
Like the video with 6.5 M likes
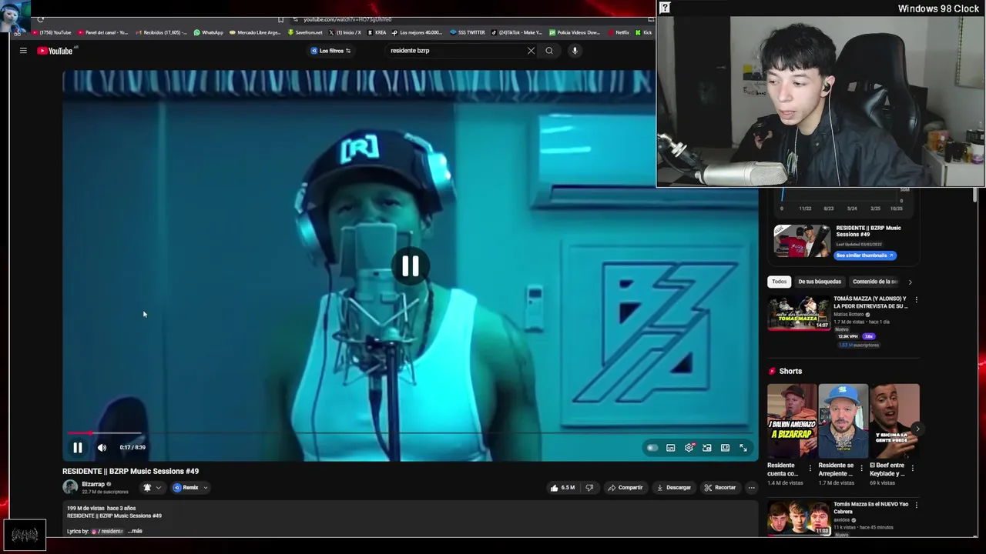coord(562,488)
